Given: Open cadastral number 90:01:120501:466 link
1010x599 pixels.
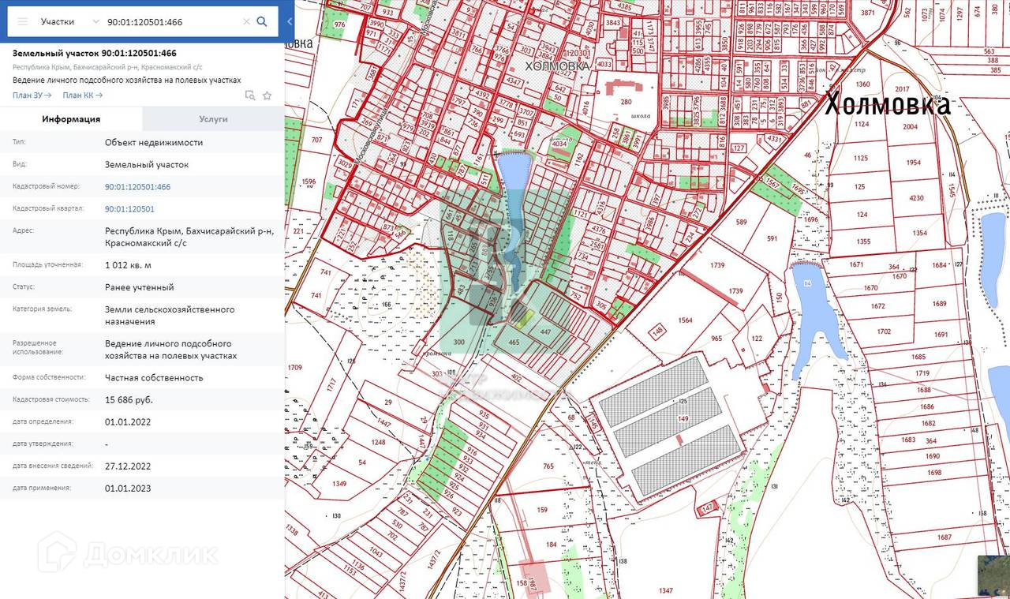Looking at the screenshot, I should [137, 187].
